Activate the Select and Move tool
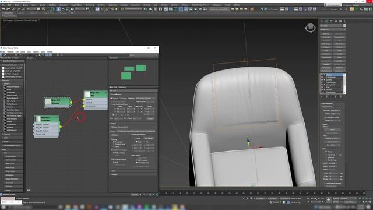373x210 pixels. point(58,9)
